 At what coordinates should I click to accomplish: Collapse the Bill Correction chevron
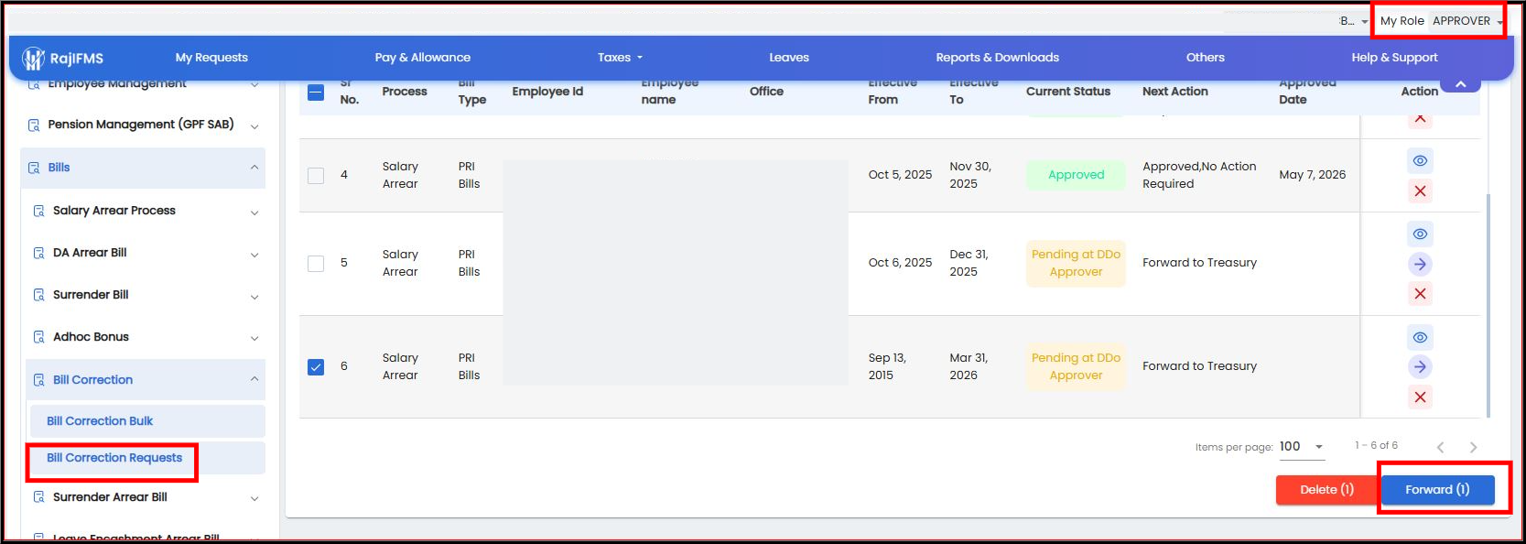254,379
